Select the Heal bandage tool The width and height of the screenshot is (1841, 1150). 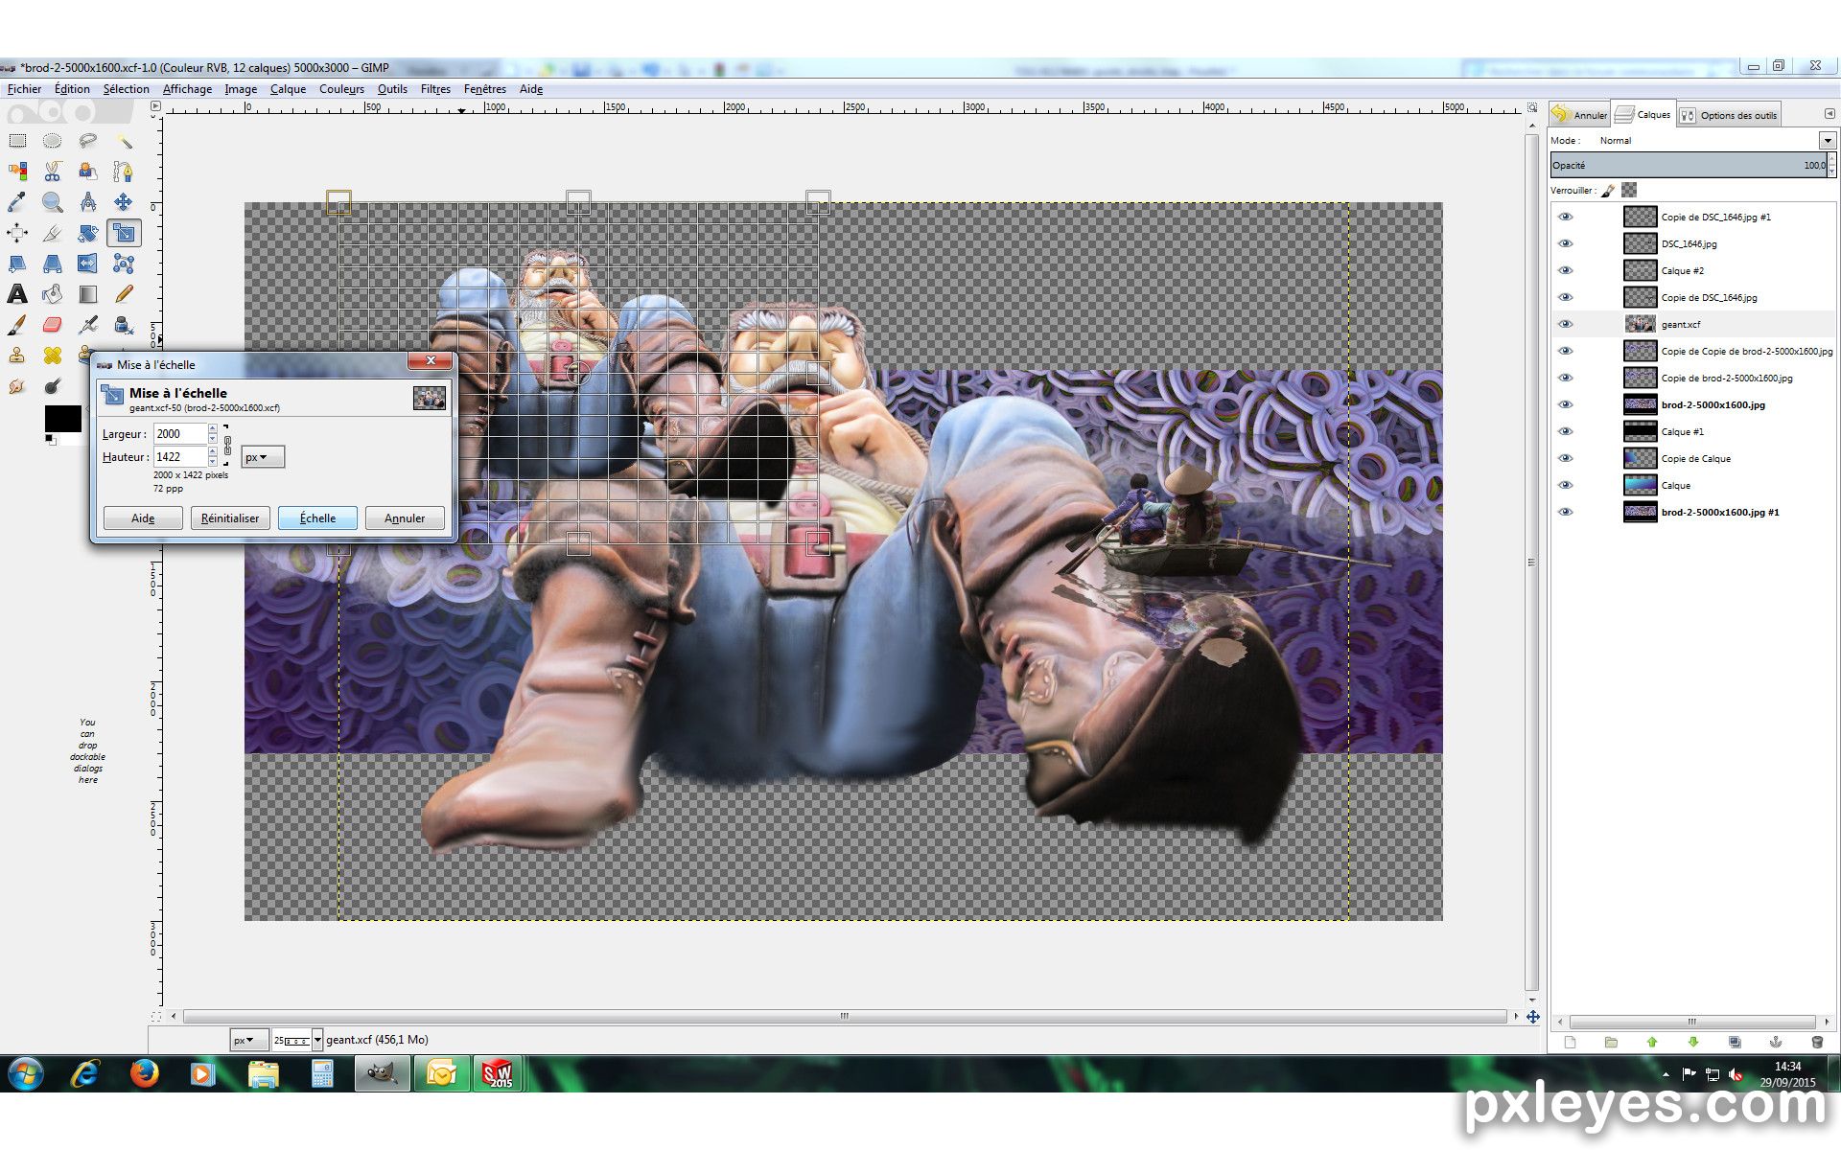click(x=53, y=356)
